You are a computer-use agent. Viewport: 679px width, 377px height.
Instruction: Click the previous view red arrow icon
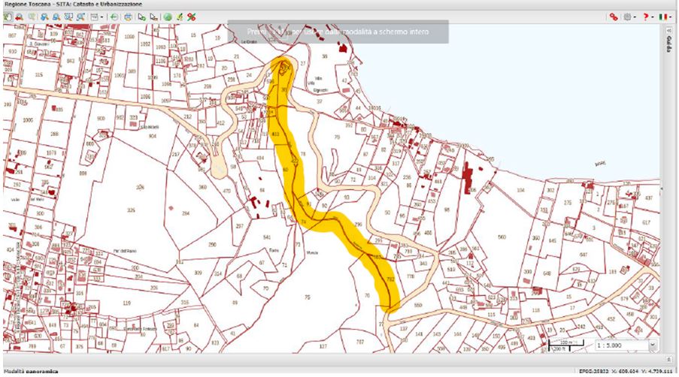point(18,16)
